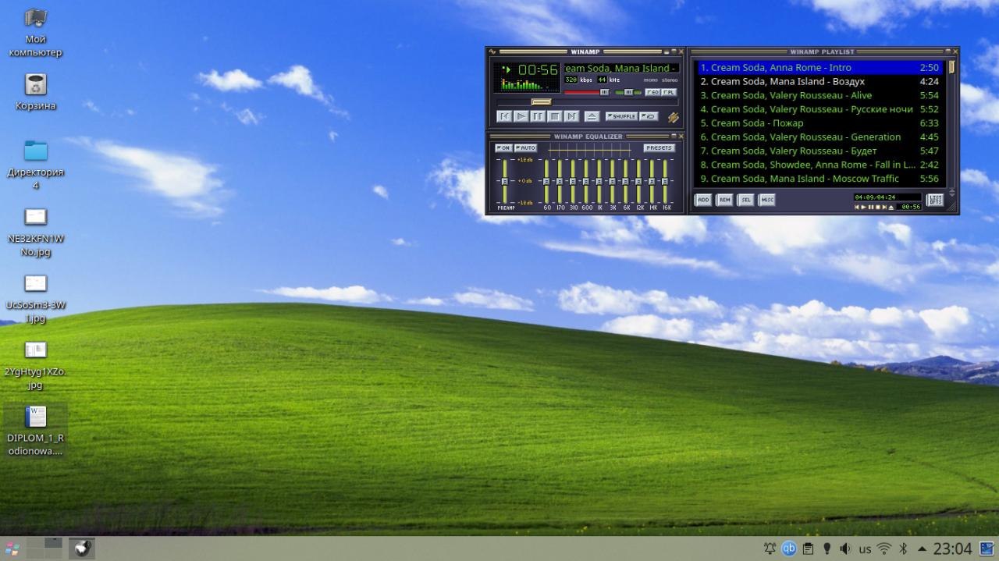Select playlist track 5 Cream Soda - Пожар
This screenshot has height=561, width=999.
[819, 123]
